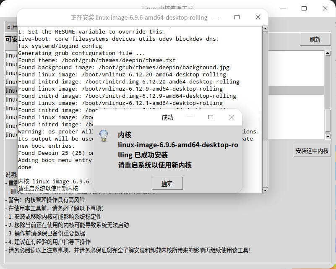Click log line "Generating grub configuration file ..."

pyautogui.click(x=82, y=53)
